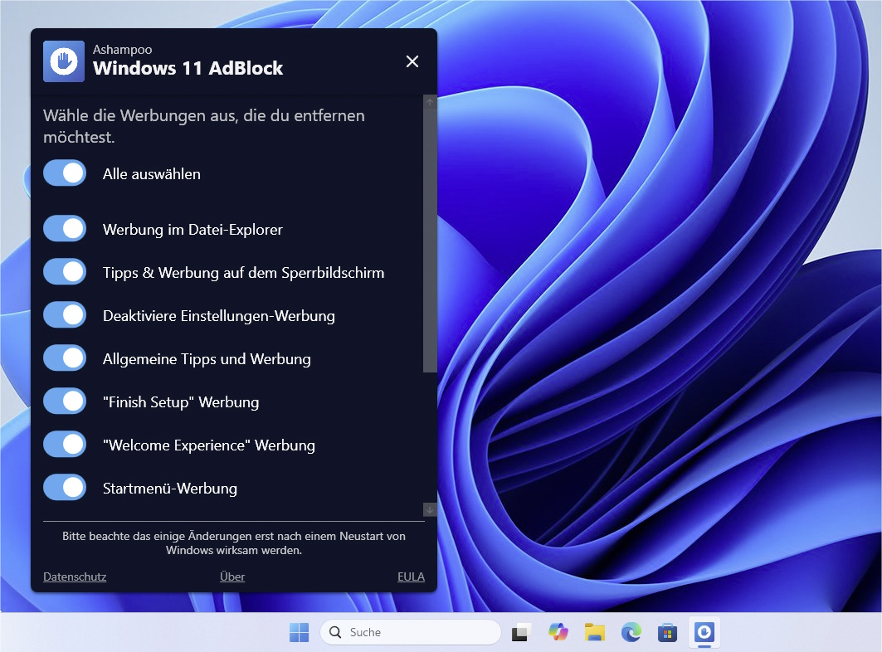Disable Startmenü-Werbung toggle

(x=65, y=488)
